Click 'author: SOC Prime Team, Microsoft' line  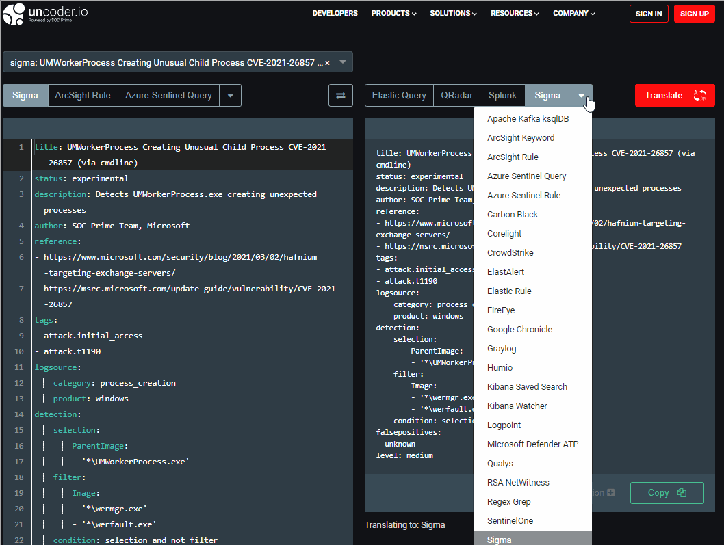pos(112,226)
